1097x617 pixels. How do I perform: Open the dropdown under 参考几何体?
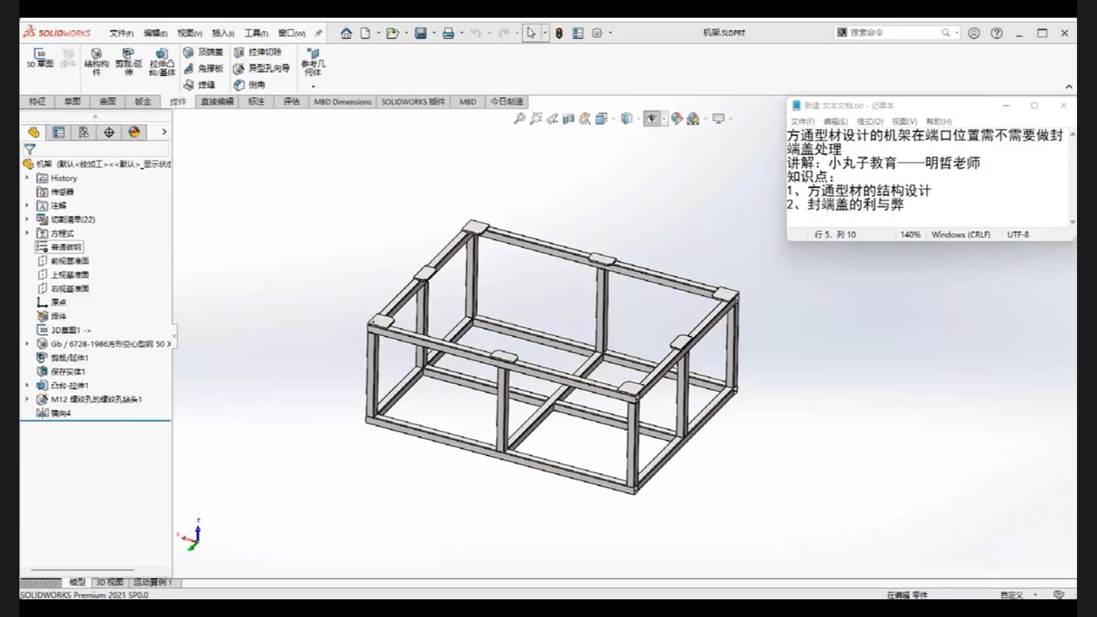click(313, 87)
